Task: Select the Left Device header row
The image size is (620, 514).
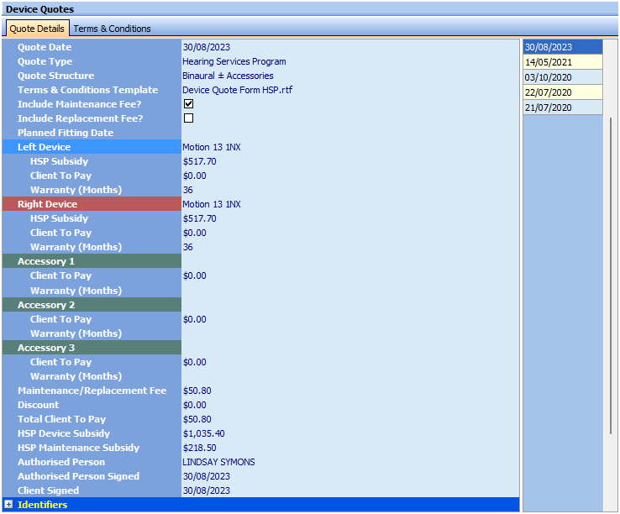Action: (x=92, y=147)
